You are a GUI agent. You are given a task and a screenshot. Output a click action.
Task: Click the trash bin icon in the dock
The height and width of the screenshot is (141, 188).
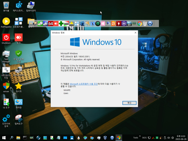pos(145,23)
